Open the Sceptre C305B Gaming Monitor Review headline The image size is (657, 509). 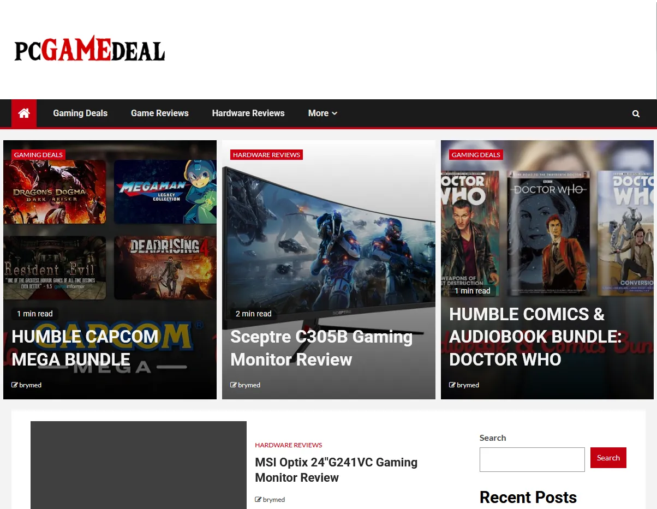point(321,348)
